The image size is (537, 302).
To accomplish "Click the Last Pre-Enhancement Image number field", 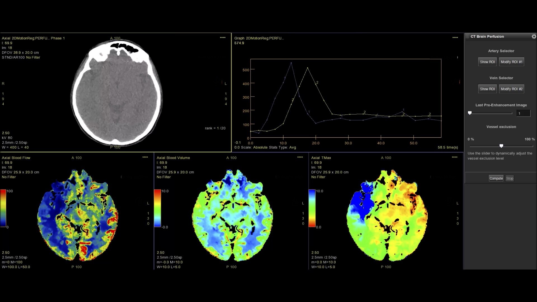I will coord(523,113).
